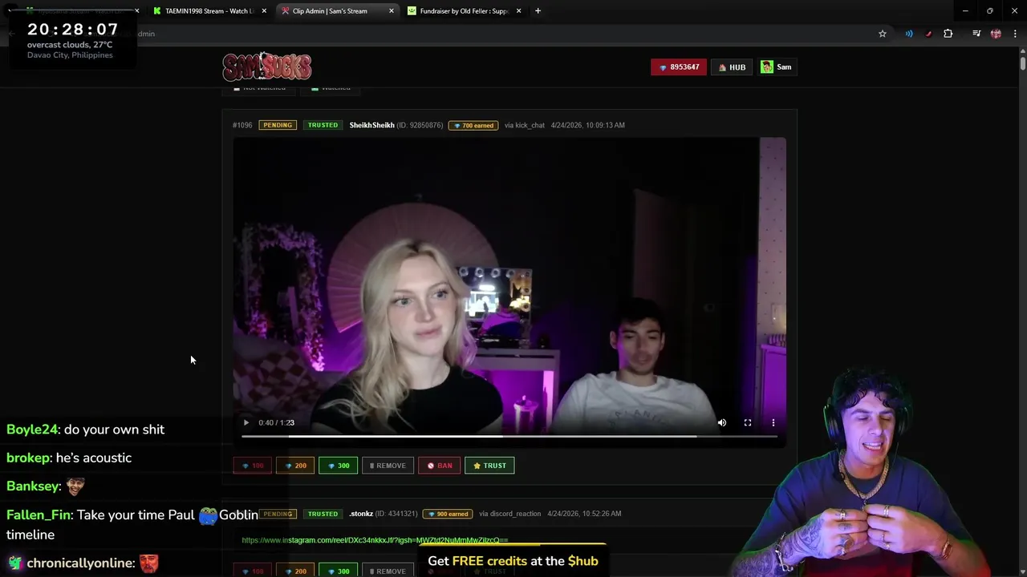The height and width of the screenshot is (577, 1027).
Task: Click the page scrollbar up arrow
Action: point(1022,50)
